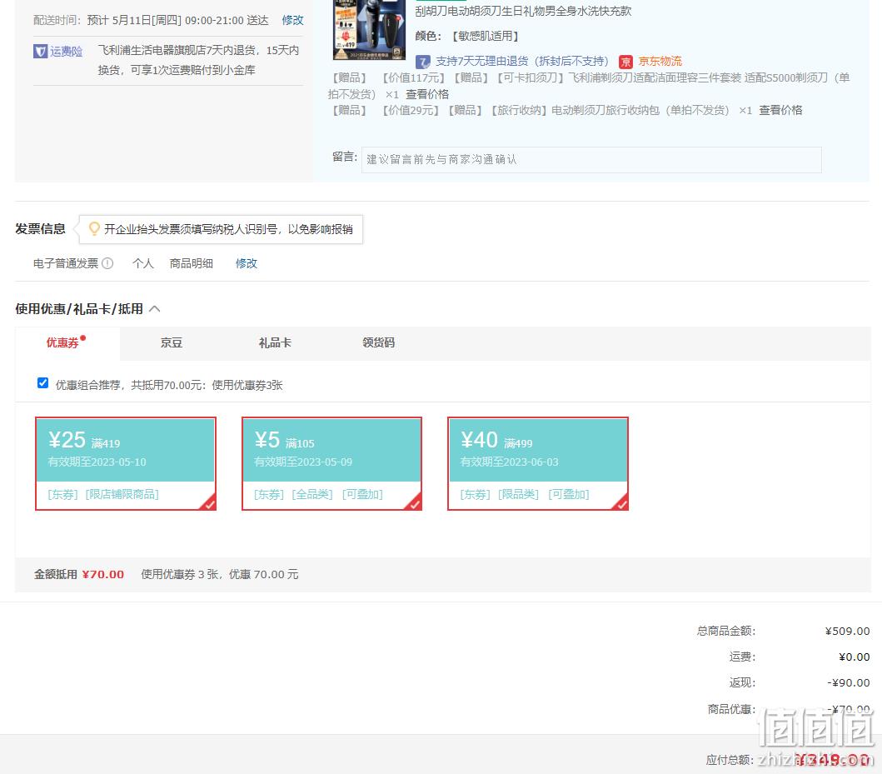Click the 7-day return badge icon

[x=423, y=62]
